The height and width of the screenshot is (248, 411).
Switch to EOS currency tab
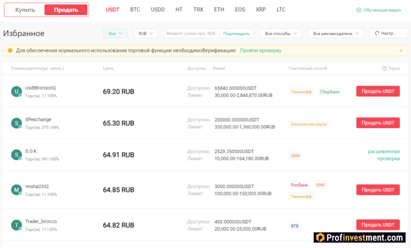pyautogui.click(x=240, y=10)
